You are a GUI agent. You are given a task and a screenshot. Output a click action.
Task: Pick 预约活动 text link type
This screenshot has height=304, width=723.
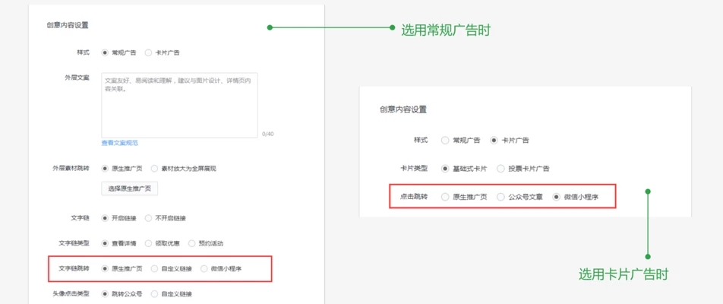pyautogui.click(x=193, y=243)
